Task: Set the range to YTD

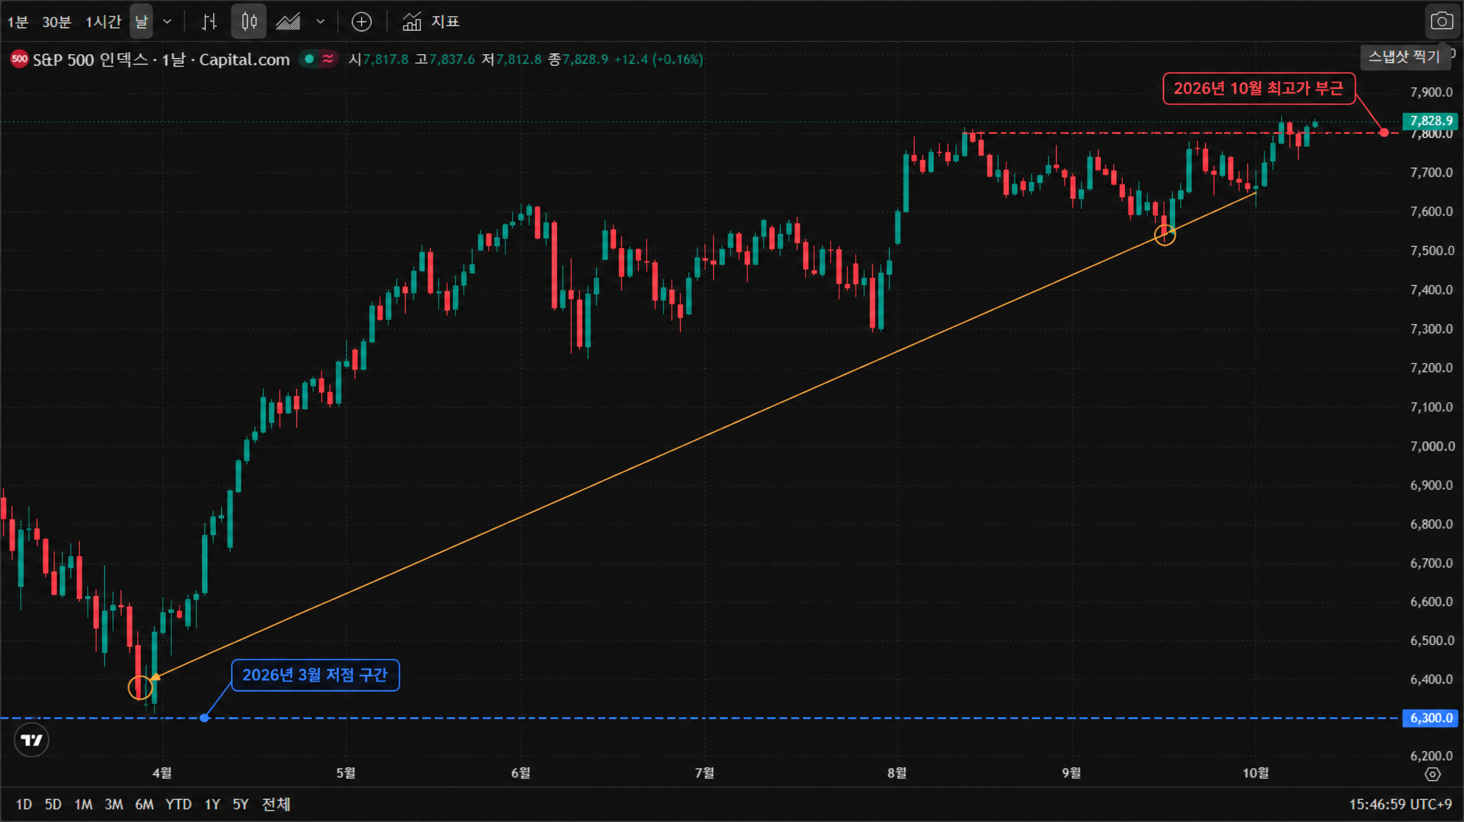Action: (x=179, y=805)
